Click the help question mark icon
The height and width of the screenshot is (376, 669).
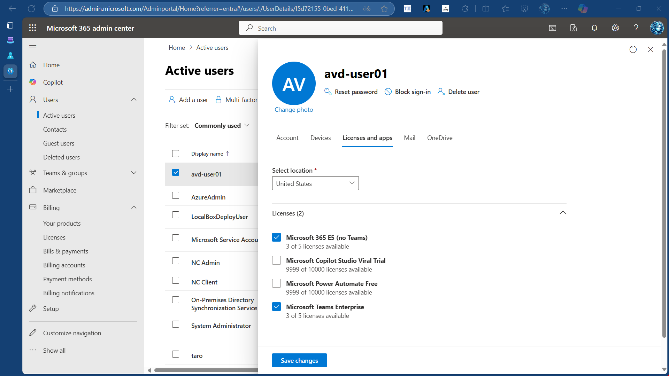[636, 28]
